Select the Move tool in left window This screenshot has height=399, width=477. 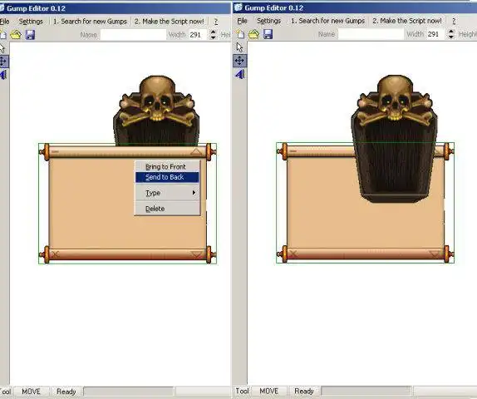[x=3, y=62]
